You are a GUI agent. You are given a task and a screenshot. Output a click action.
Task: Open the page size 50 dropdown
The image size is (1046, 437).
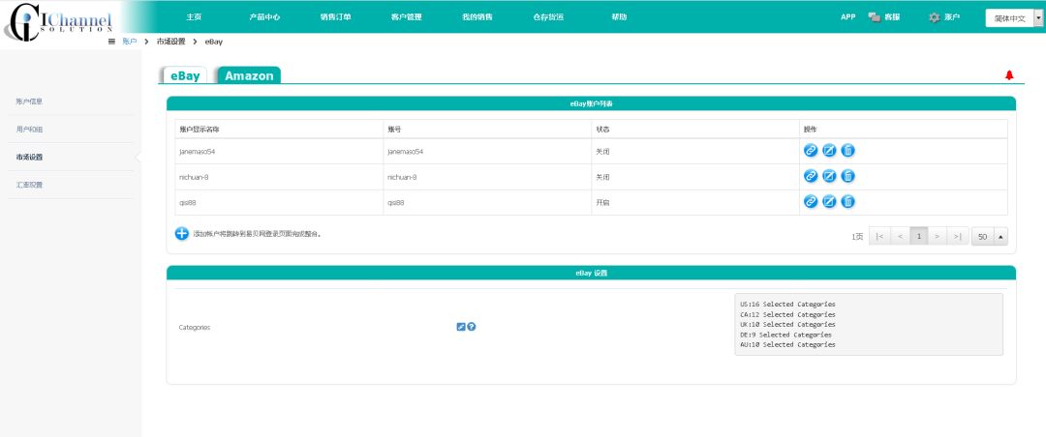coord(990,237)
